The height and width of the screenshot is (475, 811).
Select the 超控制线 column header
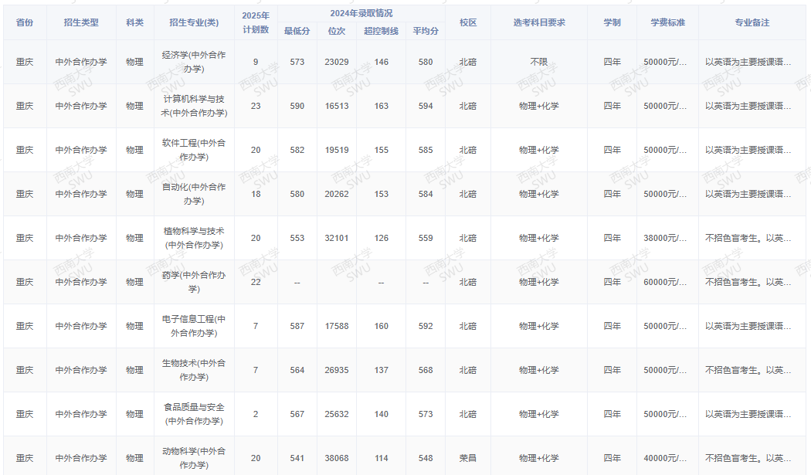381,31
